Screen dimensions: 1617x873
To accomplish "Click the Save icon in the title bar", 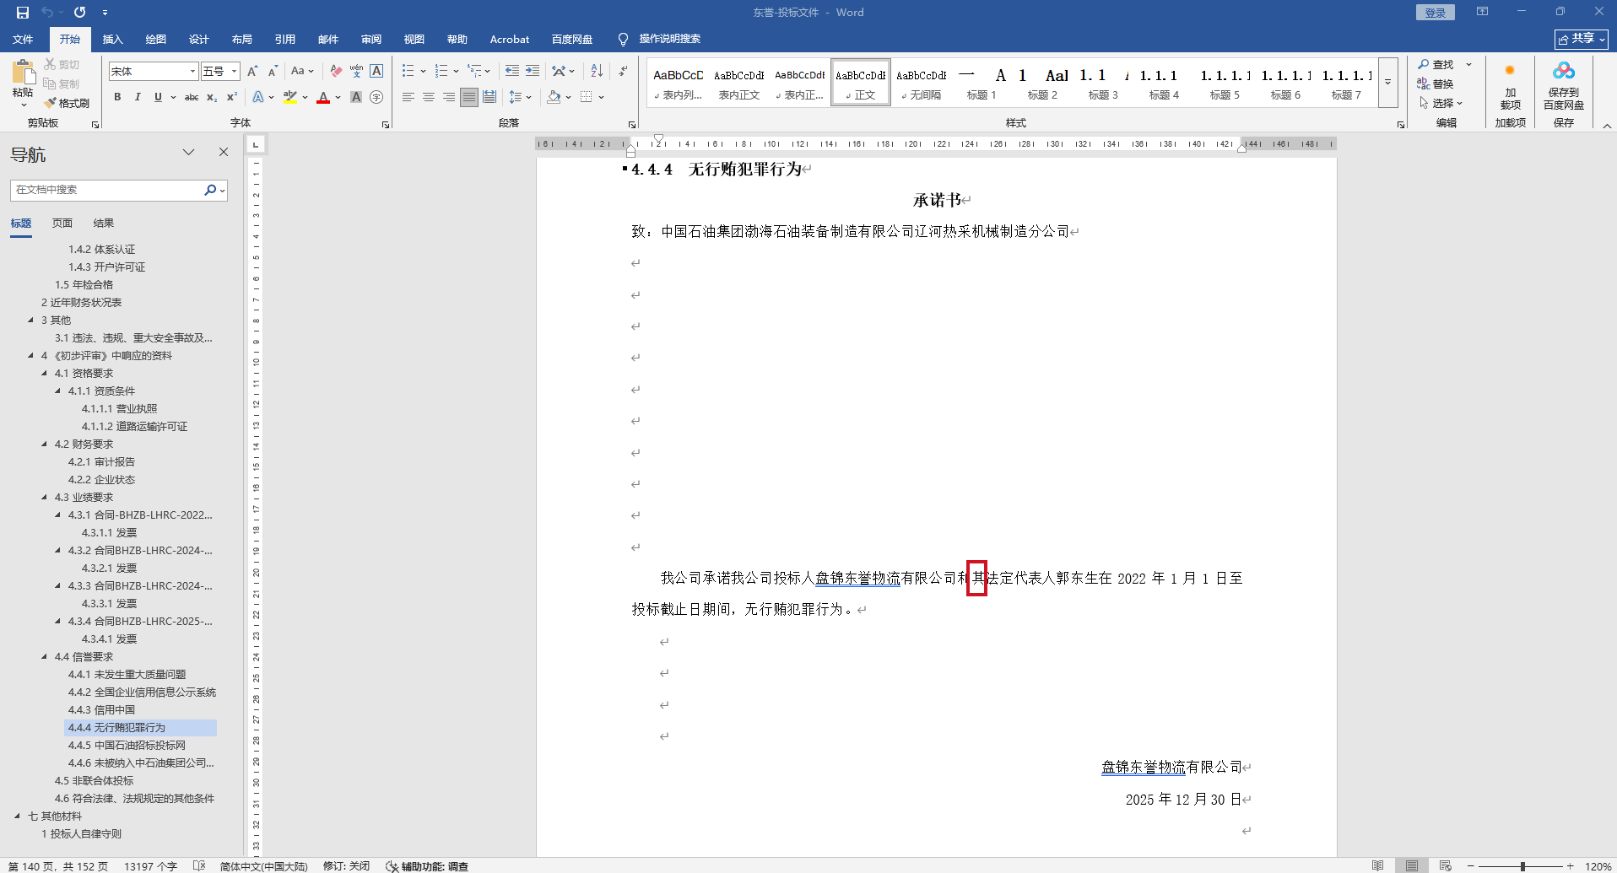I will (x=23, y=13).
